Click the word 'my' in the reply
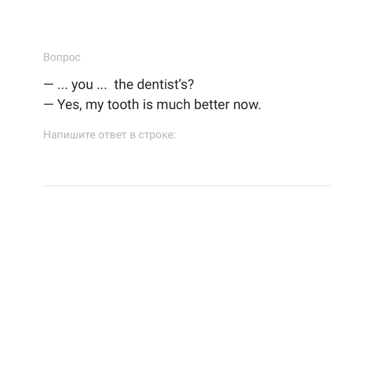This screenshot has height=378, width=378. (95, 106)
